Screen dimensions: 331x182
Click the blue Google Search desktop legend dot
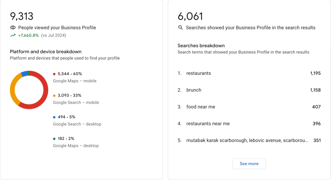tap(54, 117)
